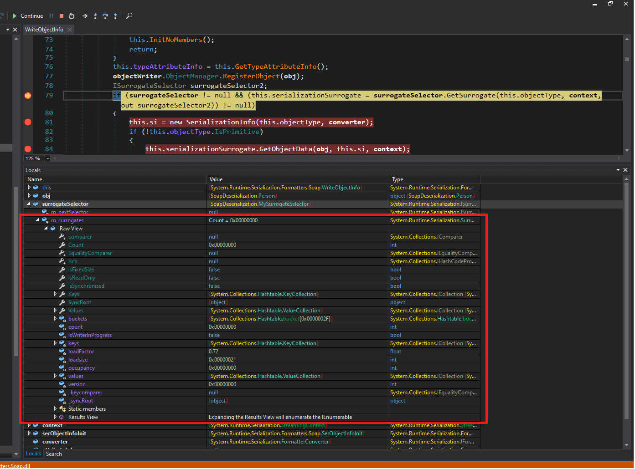The width and height of the screenshot is (635, 469).
Task: Click the converter variable icon
Action: (x=36, y=442)
